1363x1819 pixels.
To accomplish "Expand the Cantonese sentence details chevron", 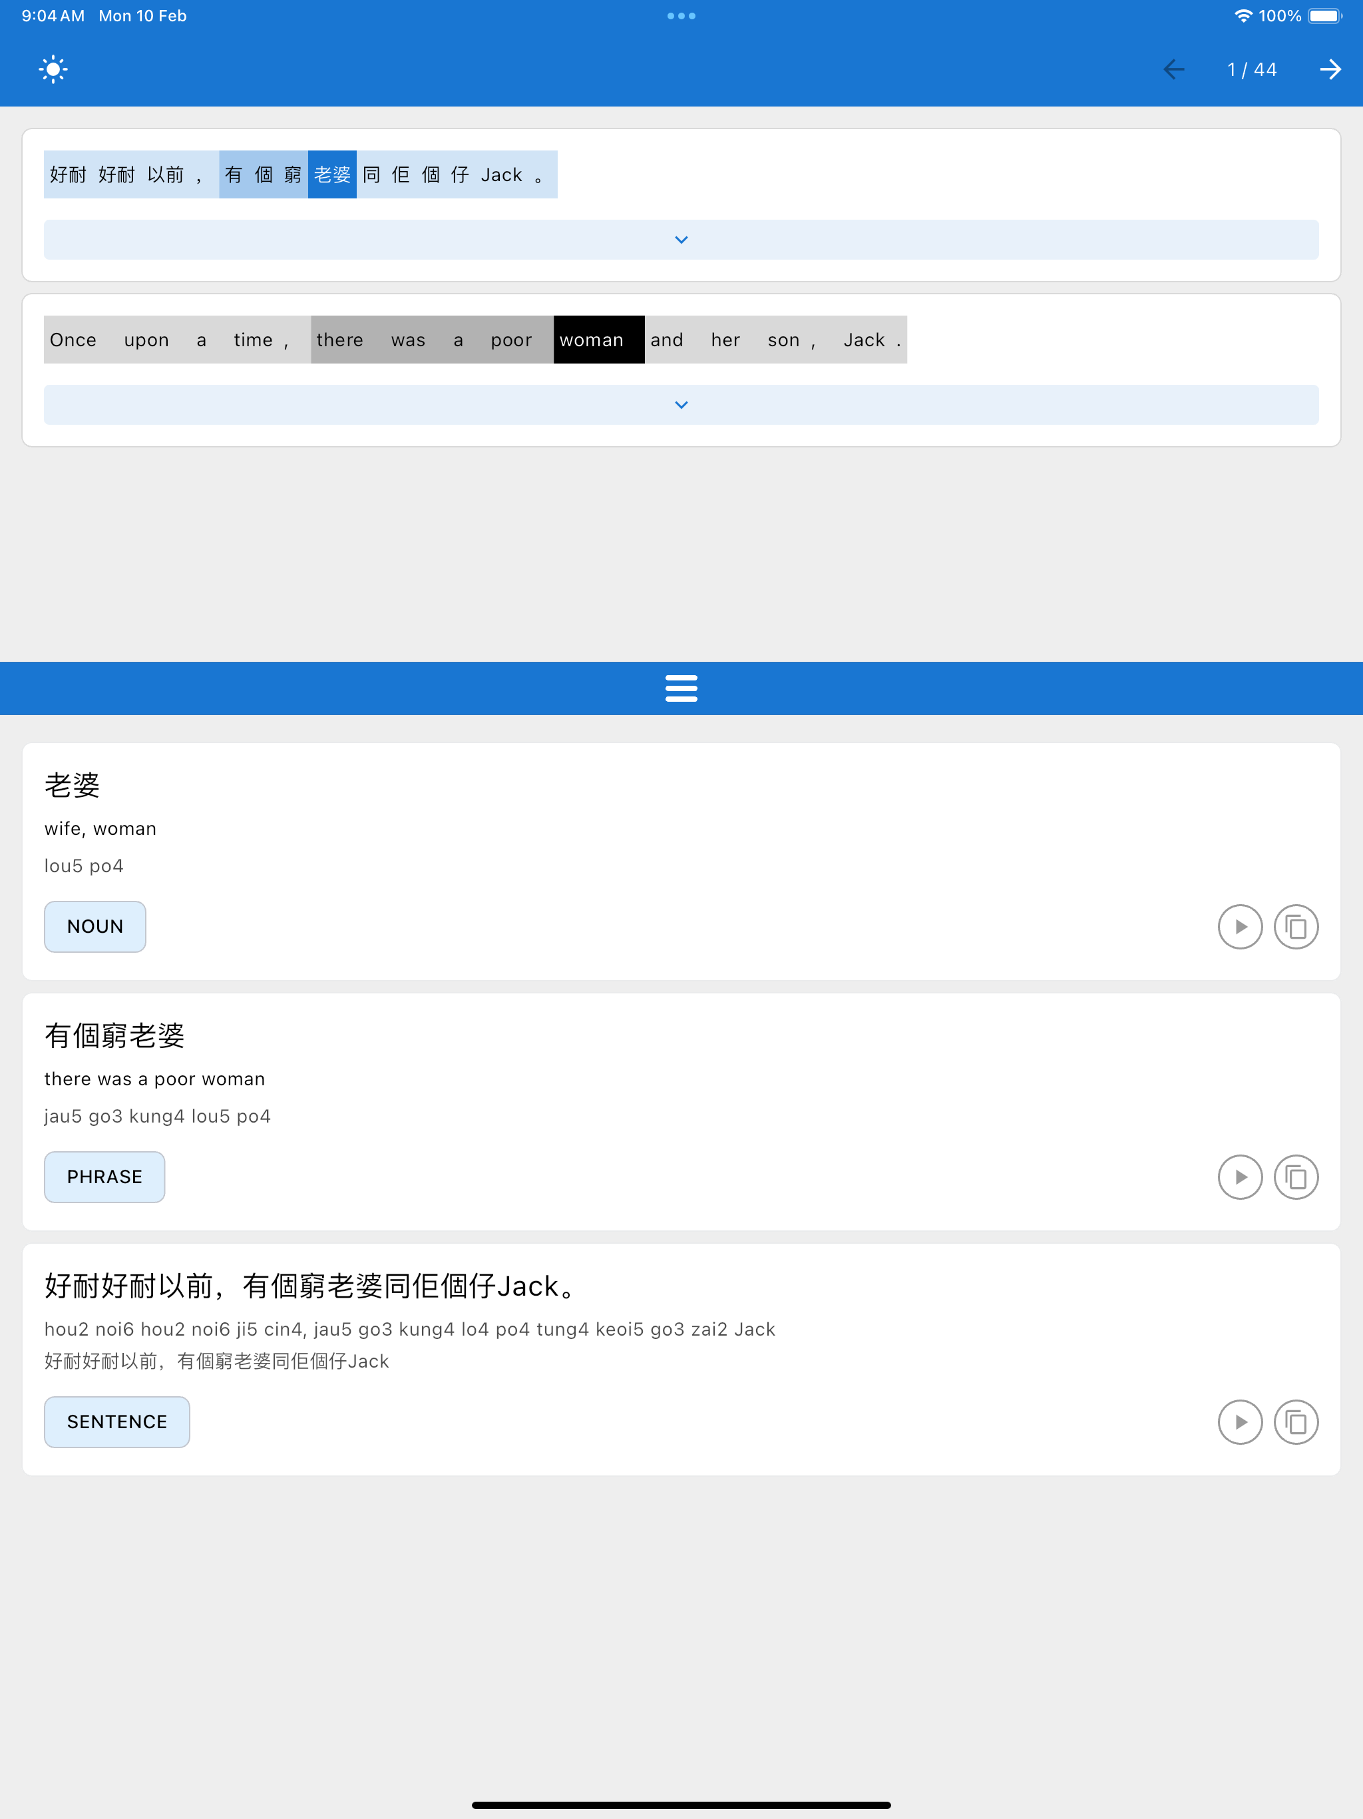I will 681,239.
